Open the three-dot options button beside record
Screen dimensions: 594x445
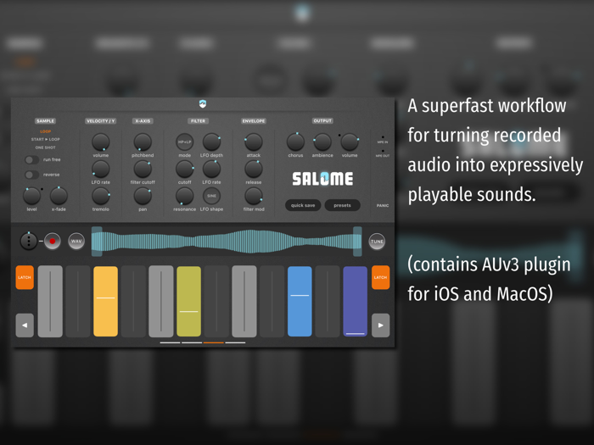pos(29,241)
